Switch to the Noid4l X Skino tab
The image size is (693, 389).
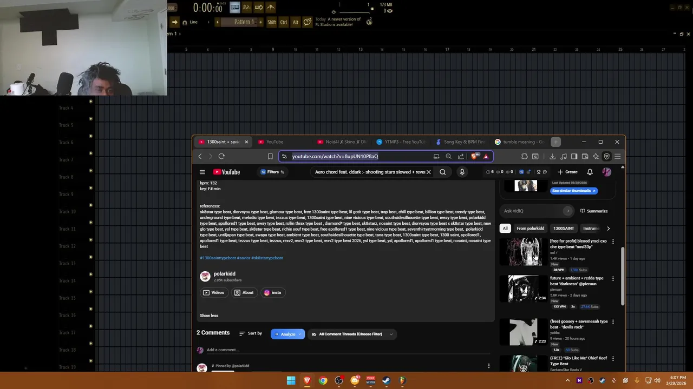[x=341, y=142]
